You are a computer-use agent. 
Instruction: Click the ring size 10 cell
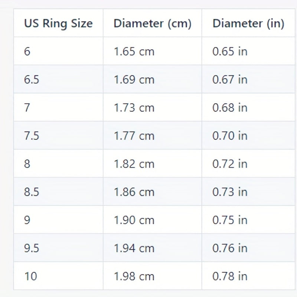(x=58, y=276)
